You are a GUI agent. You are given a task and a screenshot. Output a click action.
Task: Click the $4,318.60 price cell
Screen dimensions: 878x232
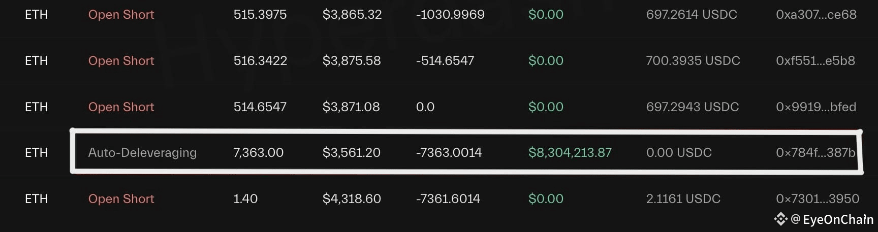(352, 199)
